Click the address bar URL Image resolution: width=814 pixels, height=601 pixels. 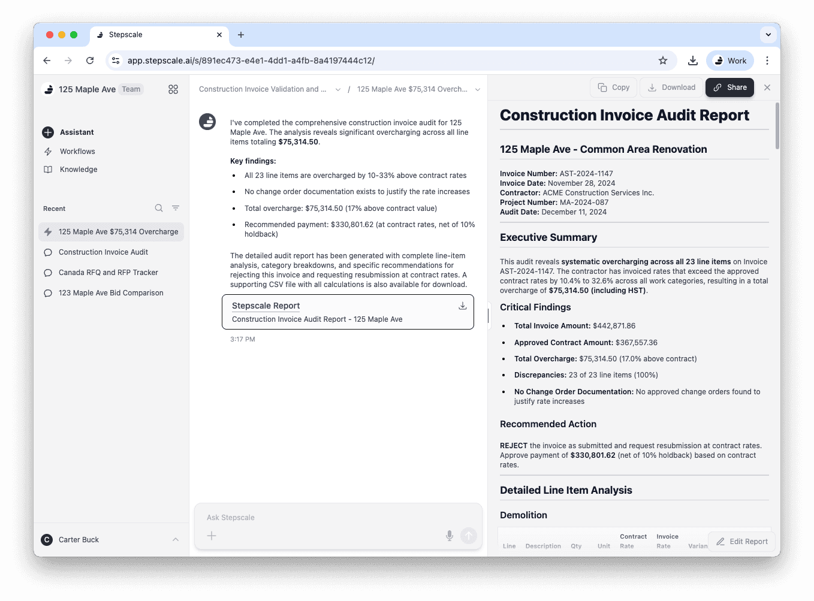[x=251, y=61]
